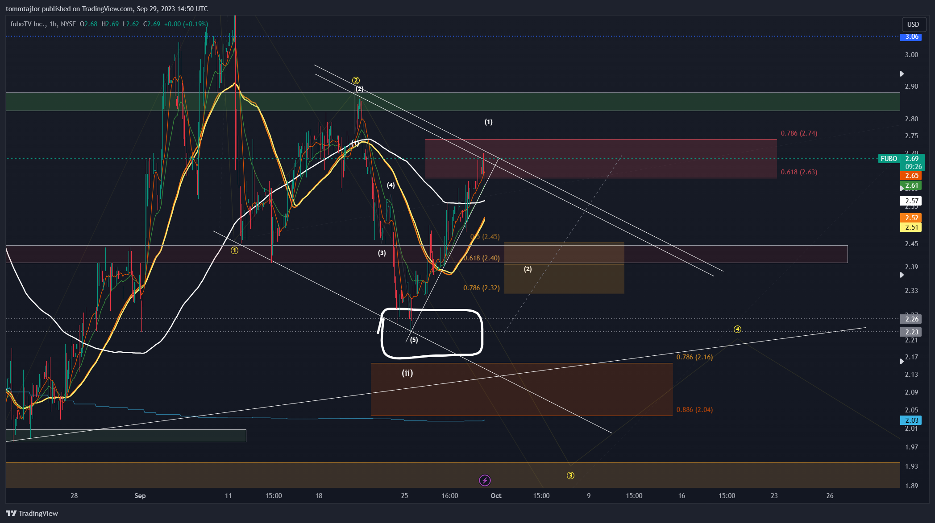Click the 0.886 (2.04) Fibonacci label
This screenshot has height=523, width=935.
694,410
